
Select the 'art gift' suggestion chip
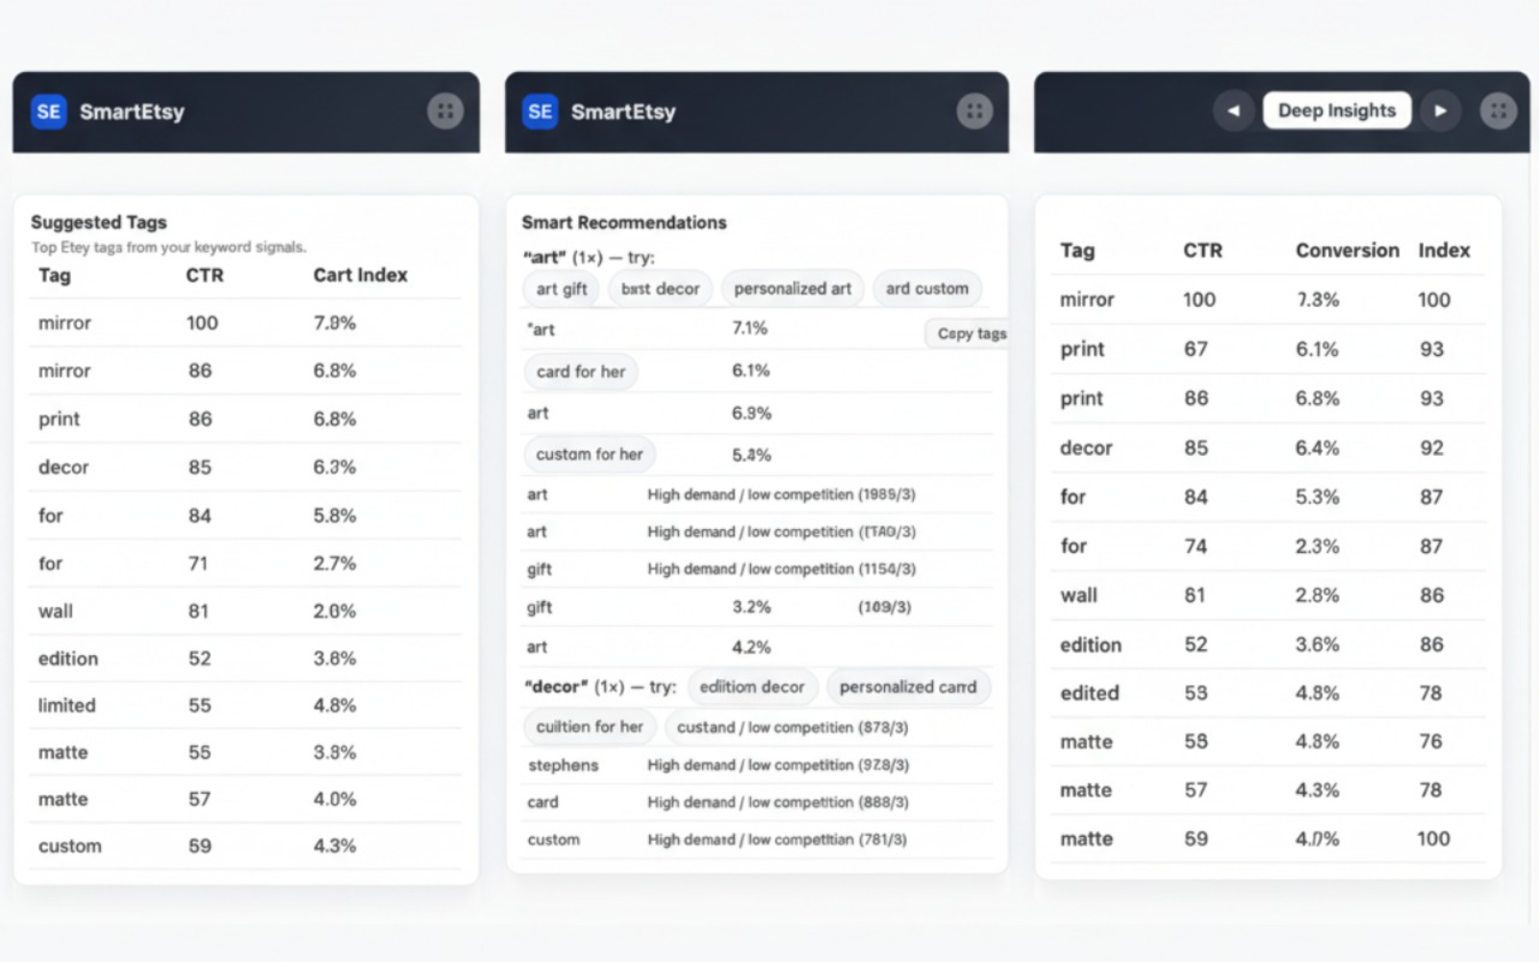coord(561,288)
